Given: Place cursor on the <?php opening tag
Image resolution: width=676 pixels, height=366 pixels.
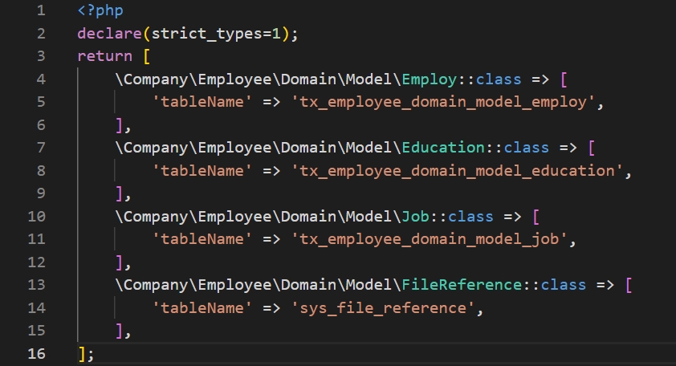Looking at the screenshot, I should click(96, 11).
